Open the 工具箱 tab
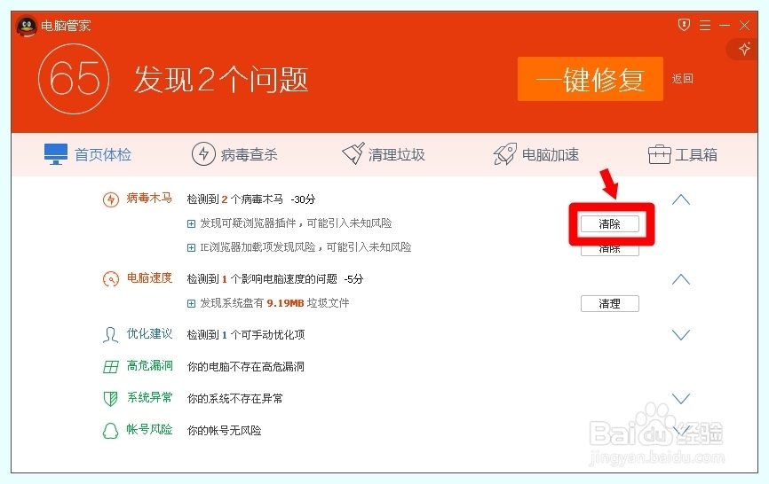 (683, 154)
